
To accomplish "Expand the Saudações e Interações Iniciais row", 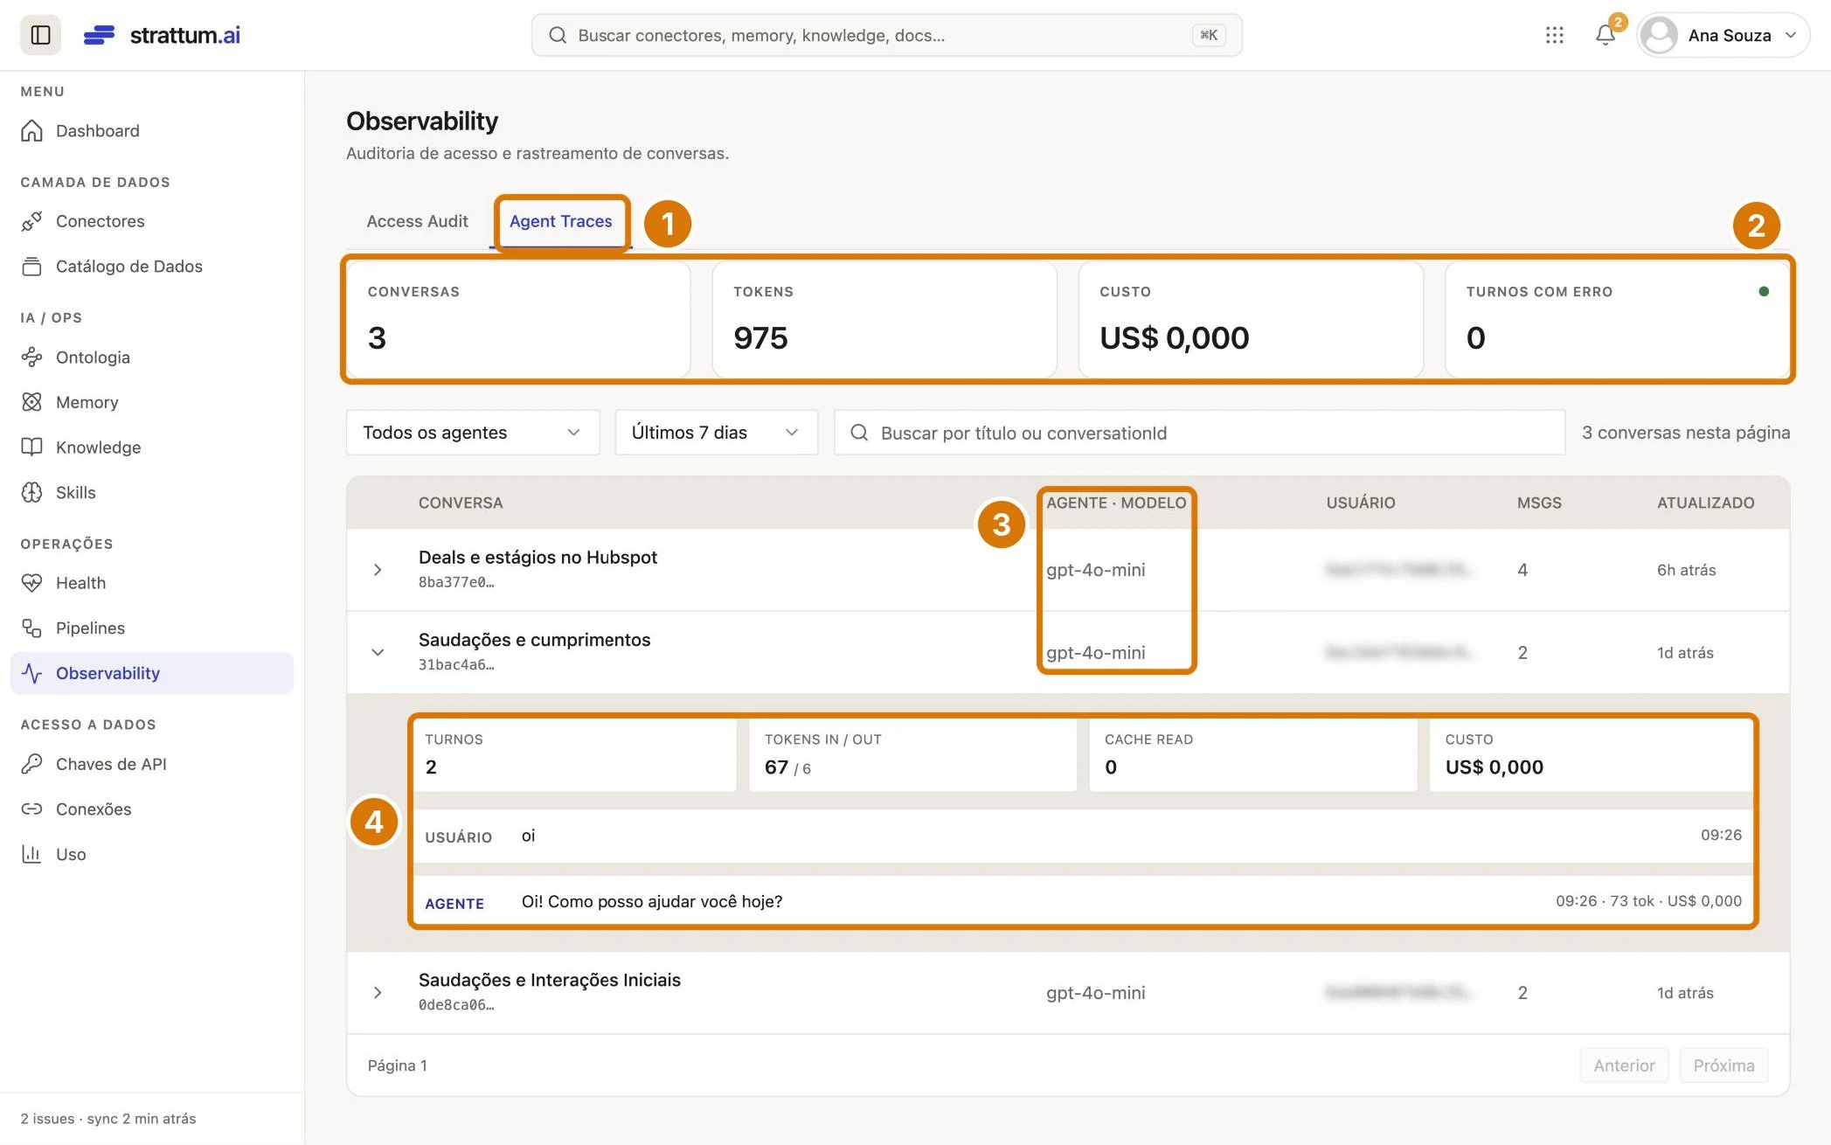I will (378, 992).
